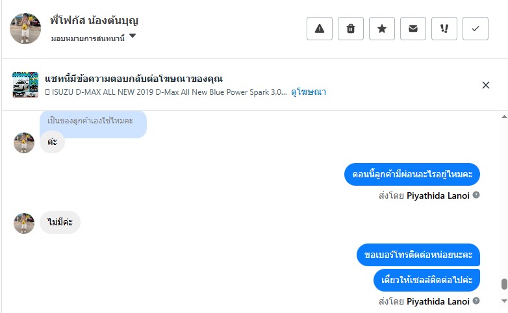The height and width of the screenshot is (313, 508).
Task: Mark conversation done with the checkmark
Action: click(x=476, y=29)
